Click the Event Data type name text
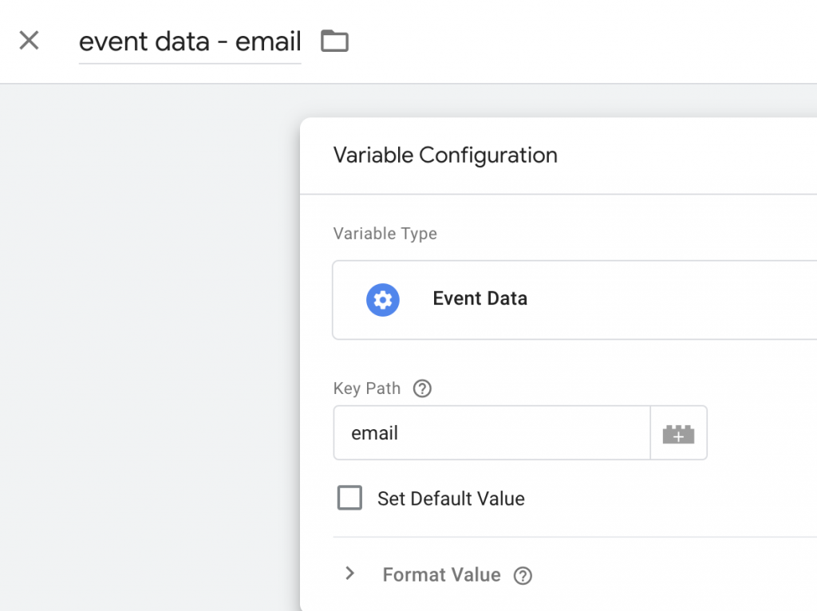This screenshot has height=611, width=817. [x=480, y=299]
